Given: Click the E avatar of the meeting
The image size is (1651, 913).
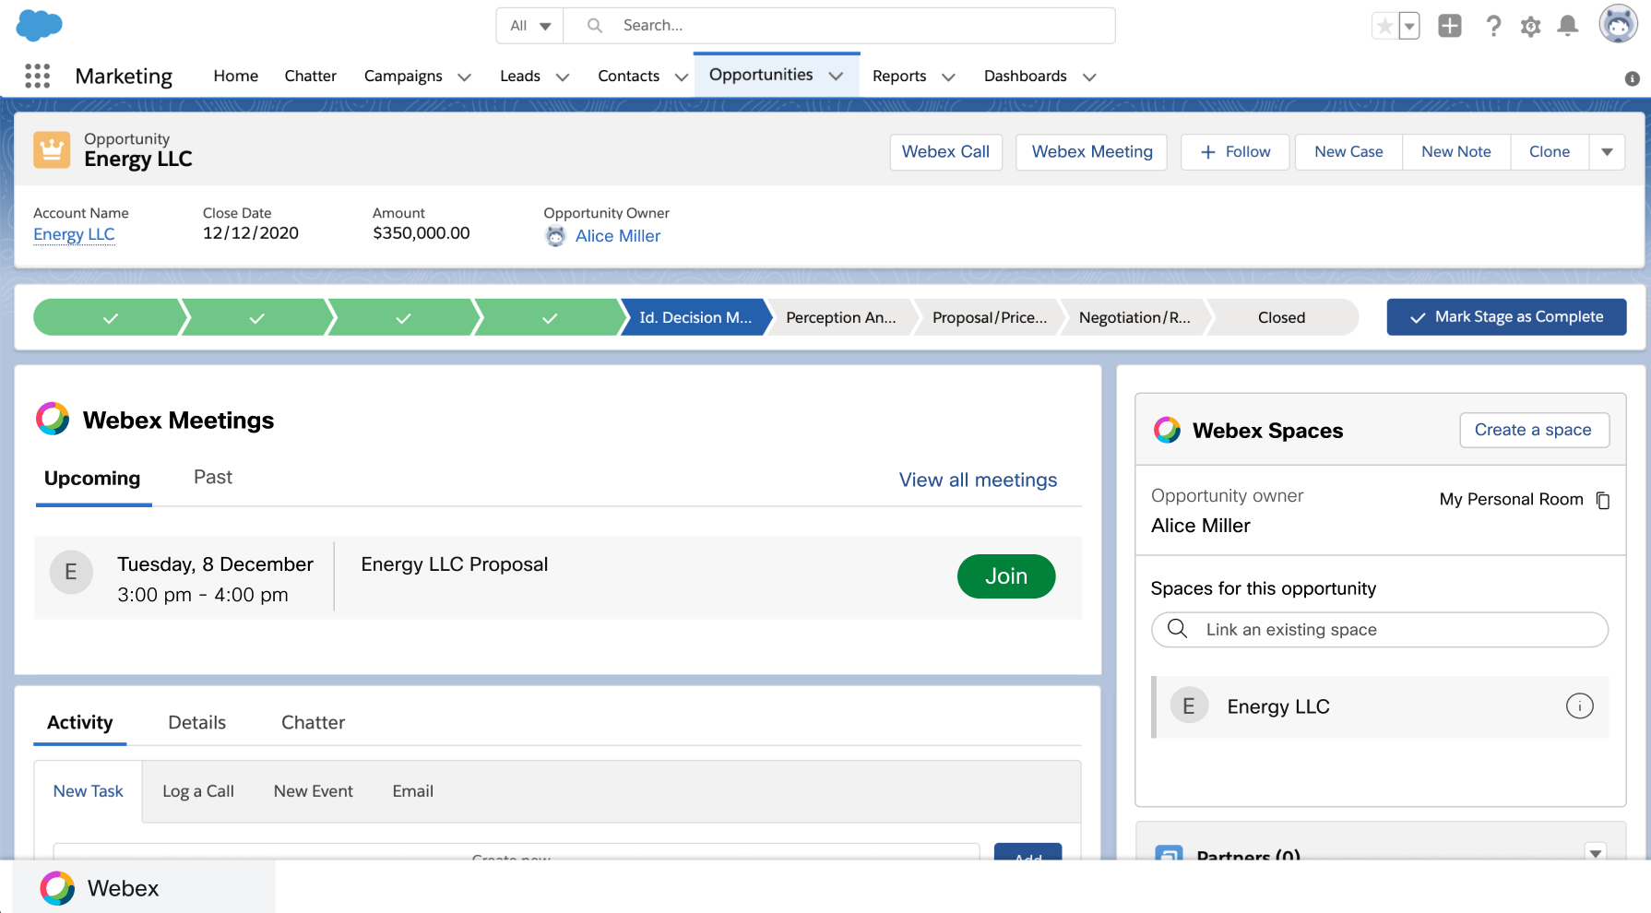Looking at the screenshot, I should (71, 573).
